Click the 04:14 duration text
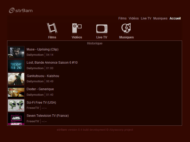 (x=50, y=55)
